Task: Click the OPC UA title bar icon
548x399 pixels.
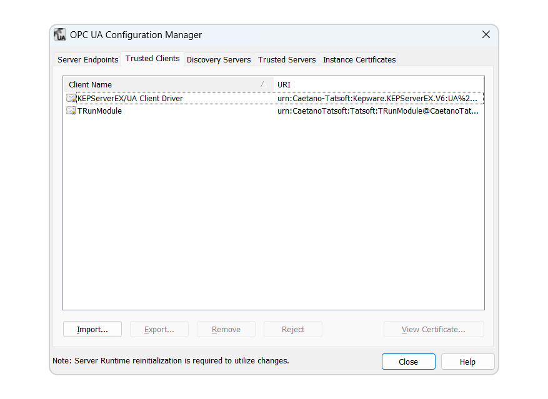Action: (x=60, y=35)
